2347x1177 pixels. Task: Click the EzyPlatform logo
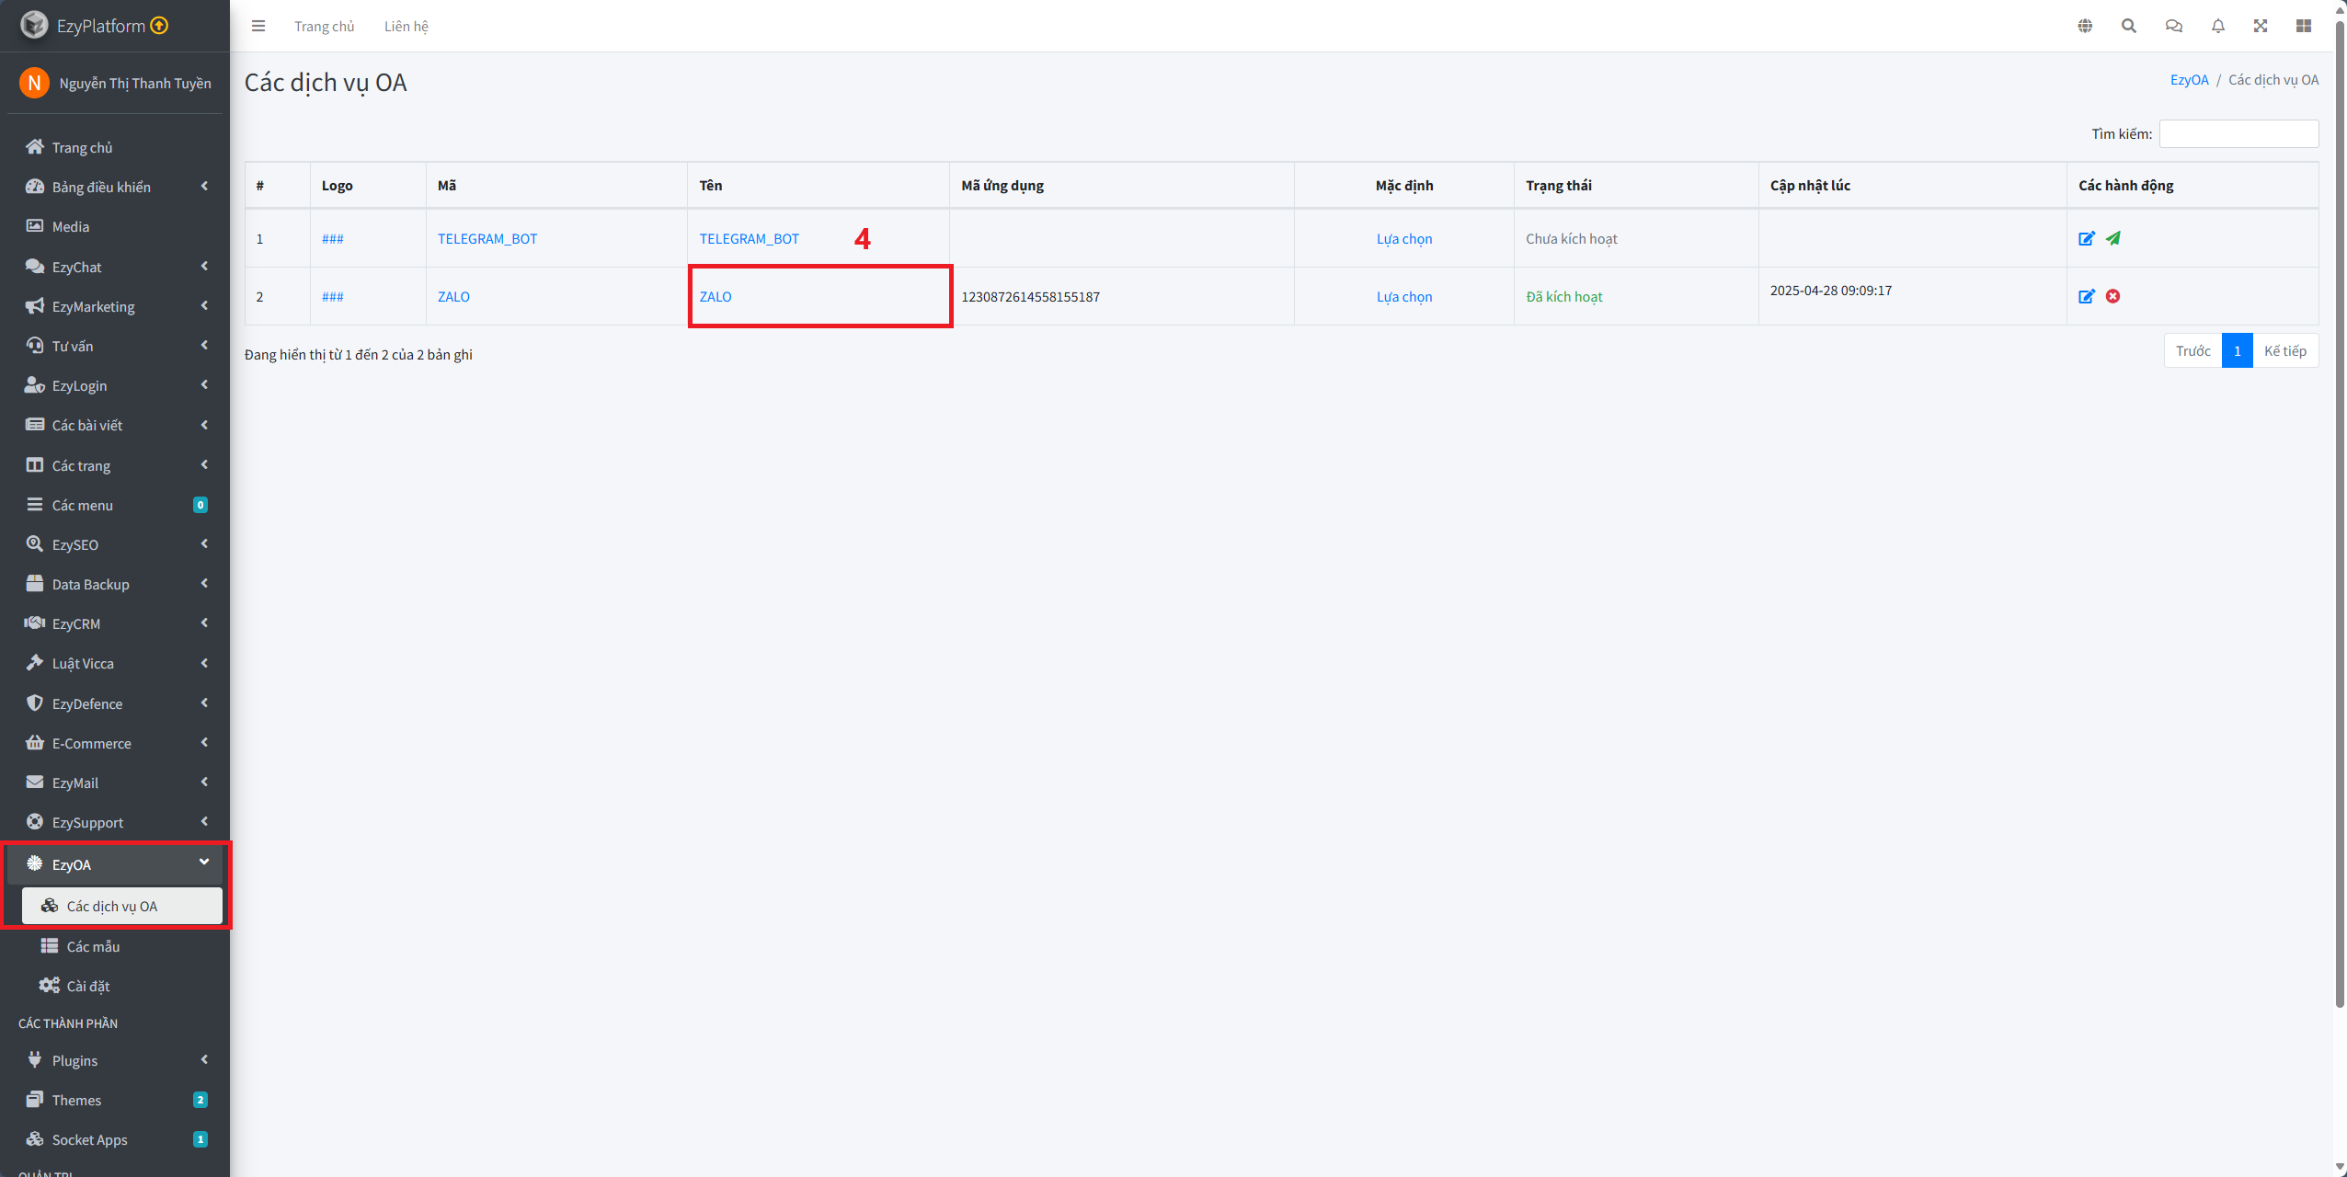pos(34,25)
